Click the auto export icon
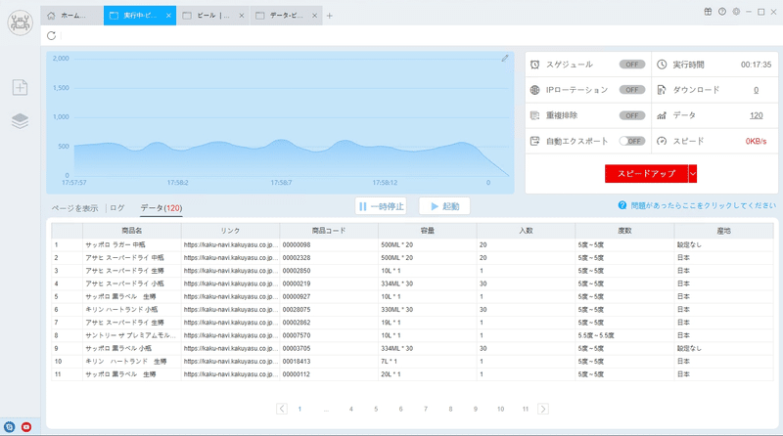 (534, 141)
